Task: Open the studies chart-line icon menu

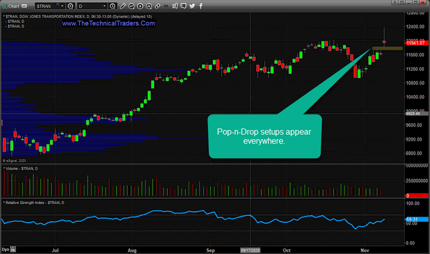Action: click(x=131, y=6)
